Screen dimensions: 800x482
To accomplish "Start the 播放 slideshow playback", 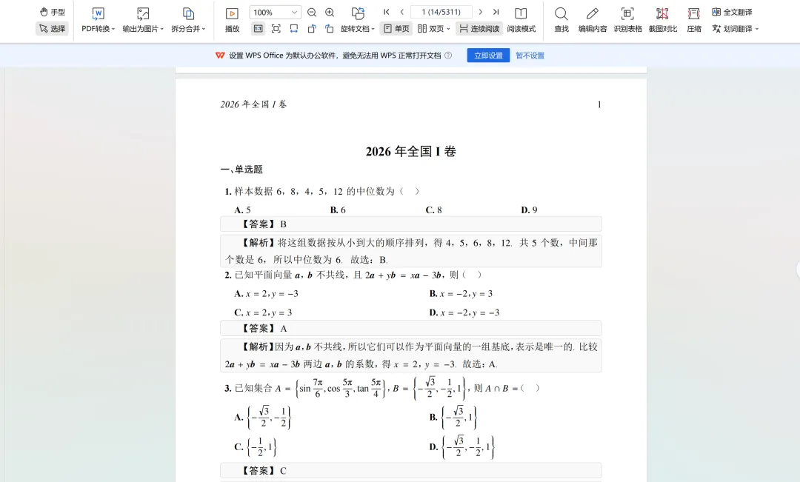I will (x=232, y=20).
